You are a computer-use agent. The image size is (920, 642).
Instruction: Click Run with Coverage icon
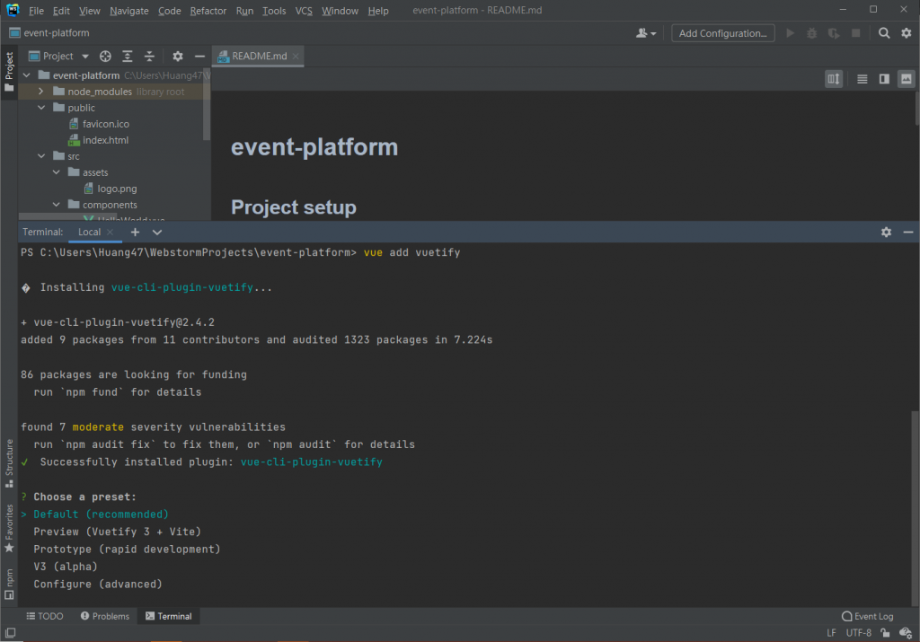834,33
